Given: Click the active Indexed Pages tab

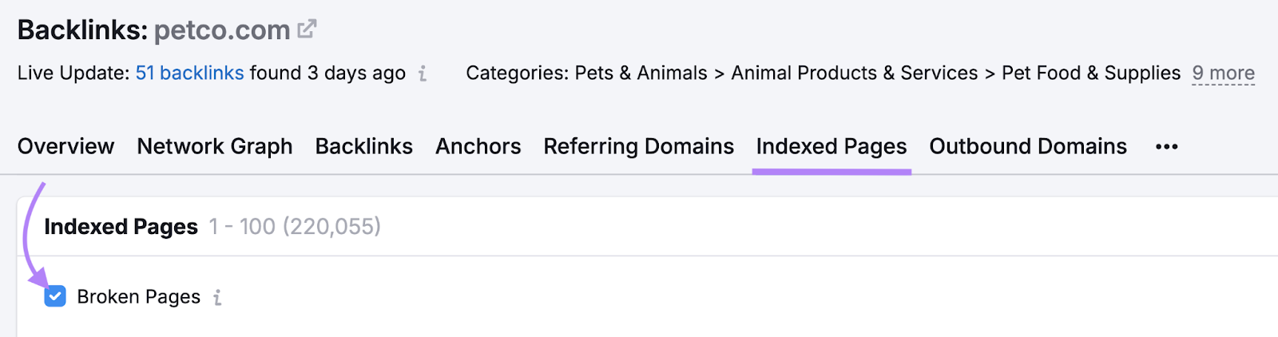Looking at the screenshot, I should (x=831, y=147).
